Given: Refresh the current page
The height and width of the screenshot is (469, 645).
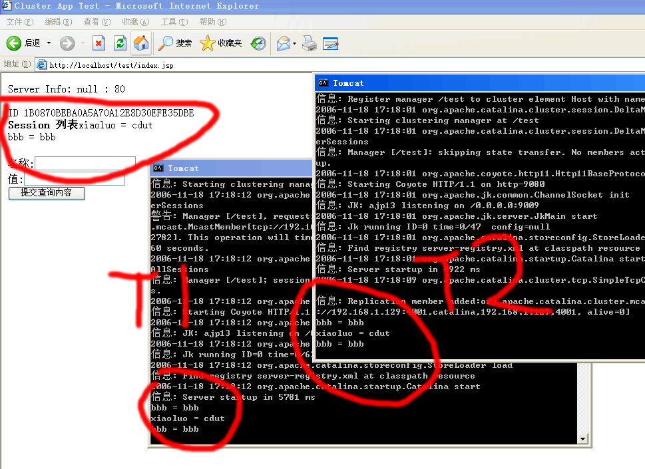Looking at the screenshot, I should click(x=120, y=43).
